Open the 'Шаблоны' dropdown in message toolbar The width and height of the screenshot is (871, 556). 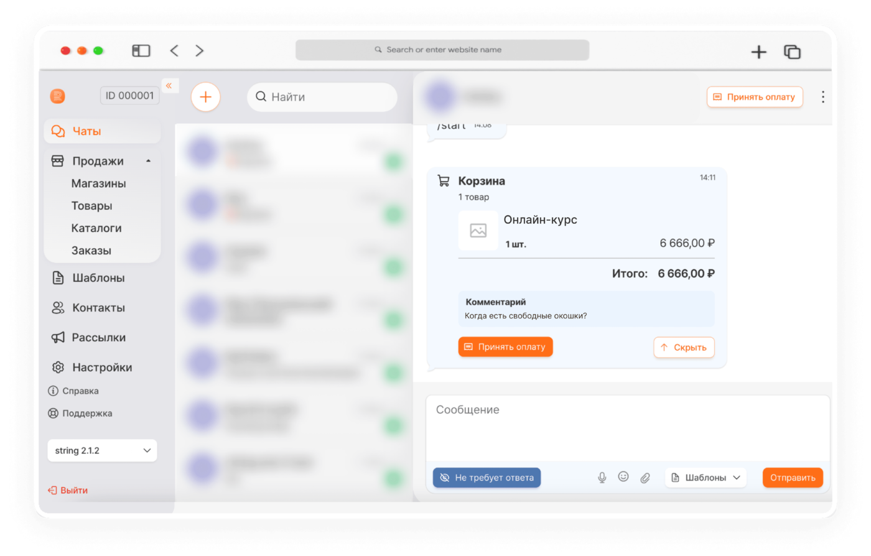(x=706, y=478)
